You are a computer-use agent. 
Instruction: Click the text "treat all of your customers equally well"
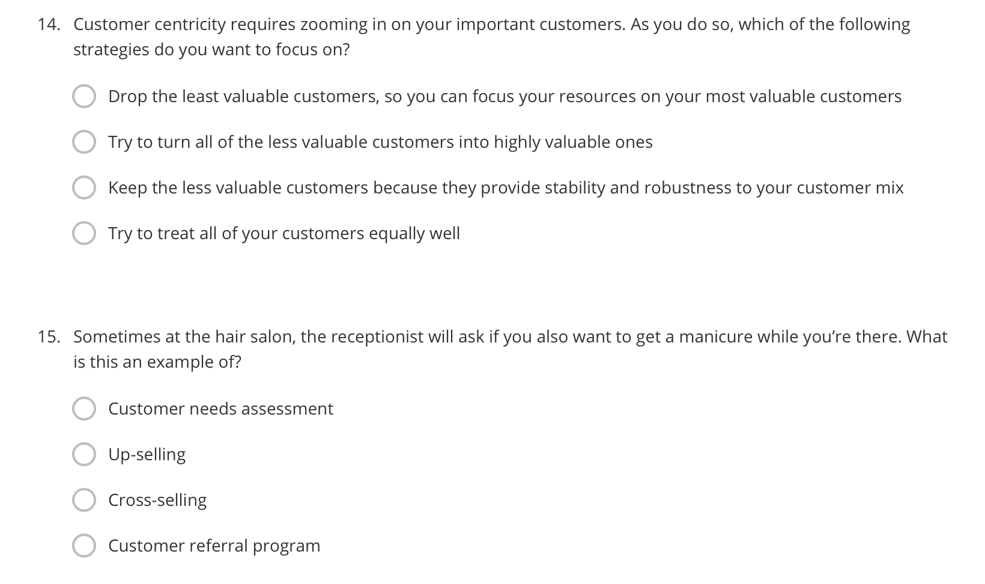coord(283,233)
